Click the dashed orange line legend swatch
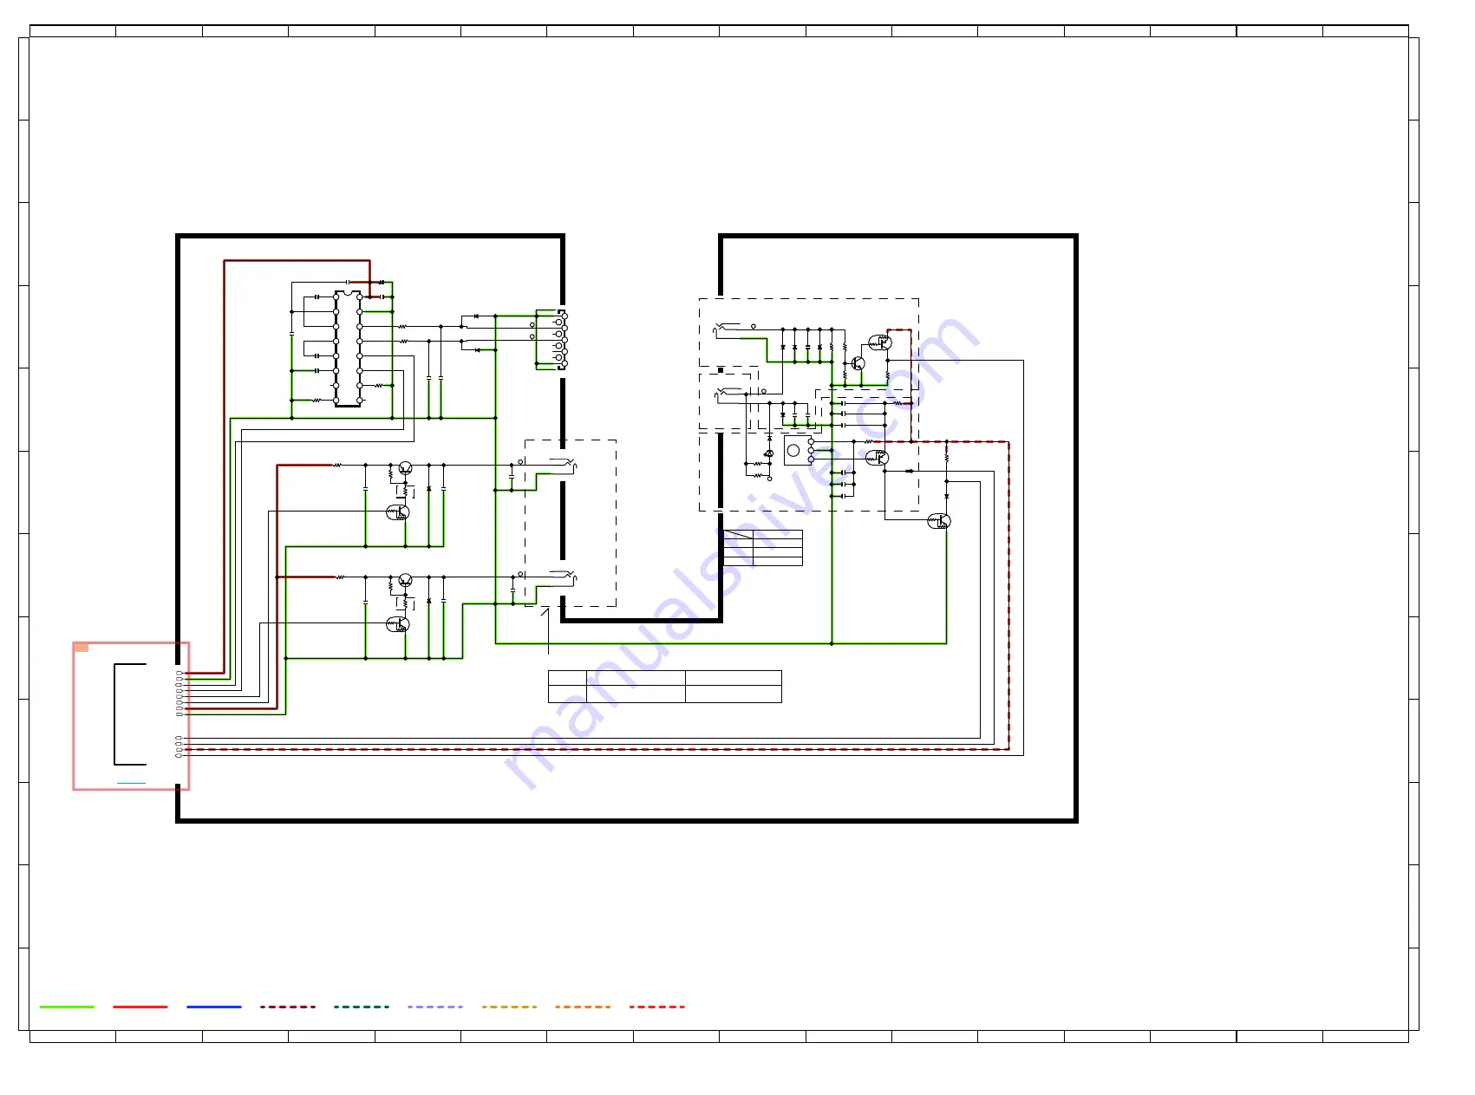Image resolution: width=1475 pixels, height=1095 pixels. (583, 1007)
